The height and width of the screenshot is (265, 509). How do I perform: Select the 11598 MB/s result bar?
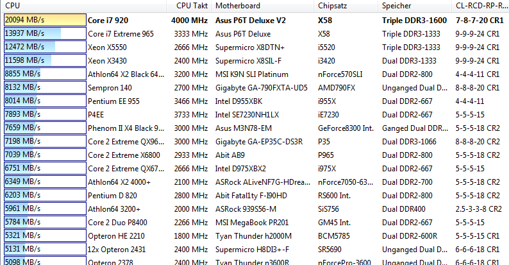(45, 60)
